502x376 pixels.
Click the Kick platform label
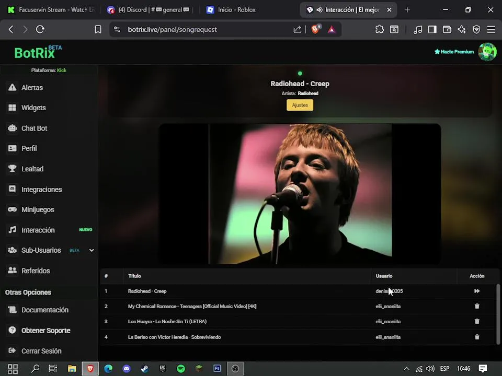tap(62, 70)
